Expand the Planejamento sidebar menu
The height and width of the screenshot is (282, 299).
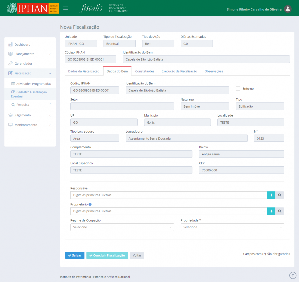(30, 54)
